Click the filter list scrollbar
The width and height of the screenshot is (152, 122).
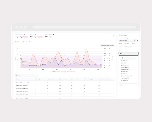(137, 64)
